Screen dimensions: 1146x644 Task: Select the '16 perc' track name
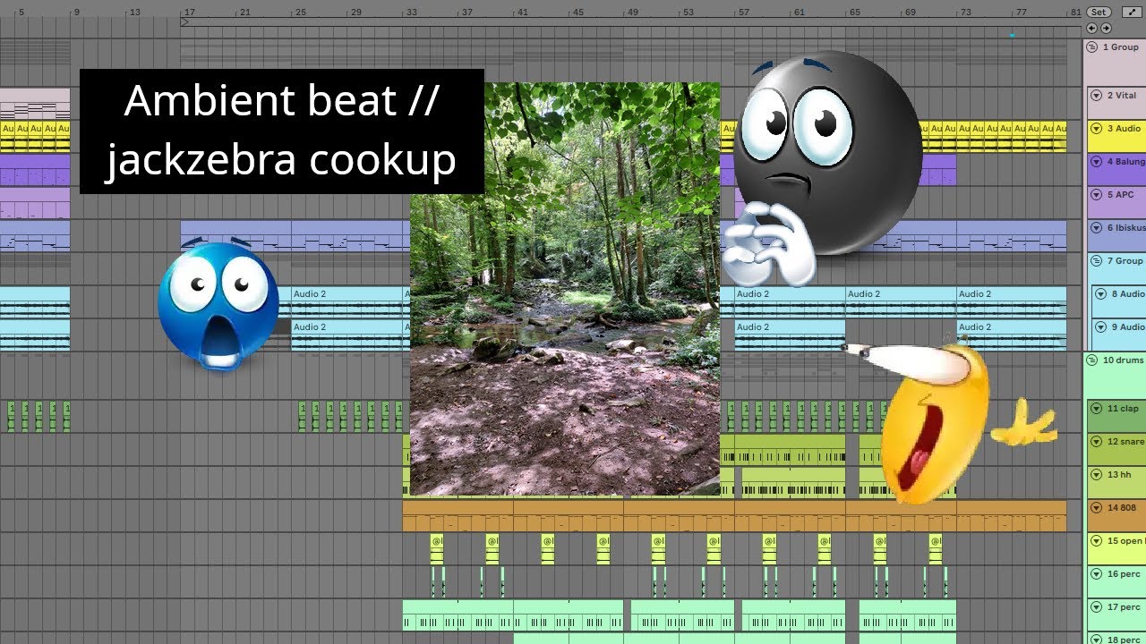[1124, 573]
